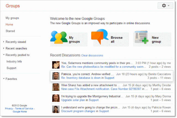Click 'Jun 15 (4 days ago) by Patricia Rowan'
The image size is (177, 118).
coord(146,108)
